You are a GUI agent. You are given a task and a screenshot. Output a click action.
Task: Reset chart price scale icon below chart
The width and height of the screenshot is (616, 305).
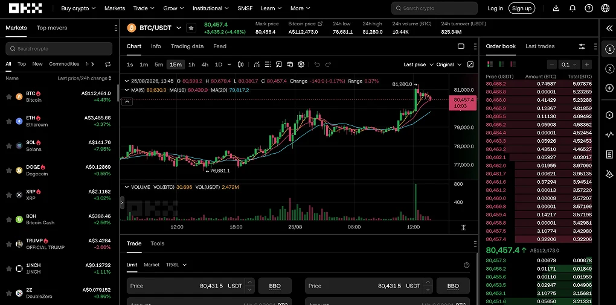[x=463, y=227]
